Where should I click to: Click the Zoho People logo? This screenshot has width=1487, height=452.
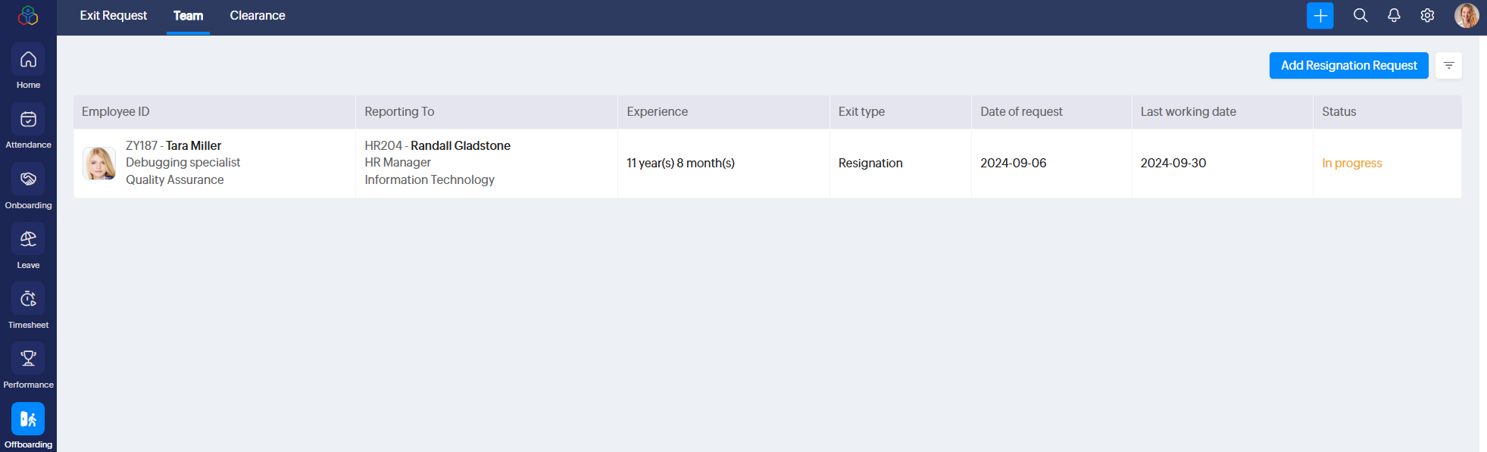[28, 15]
